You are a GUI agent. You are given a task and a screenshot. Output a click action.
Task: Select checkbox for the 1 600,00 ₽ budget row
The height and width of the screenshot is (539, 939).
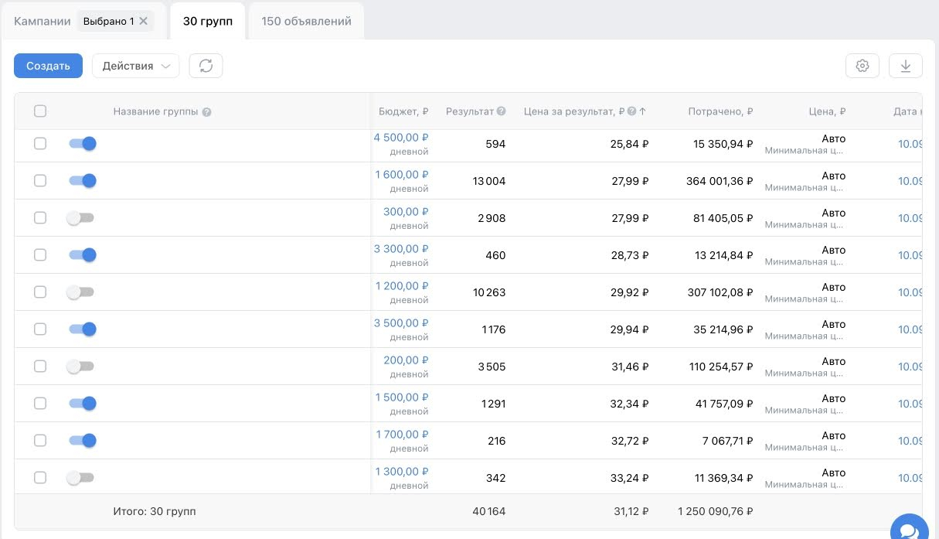40,181
